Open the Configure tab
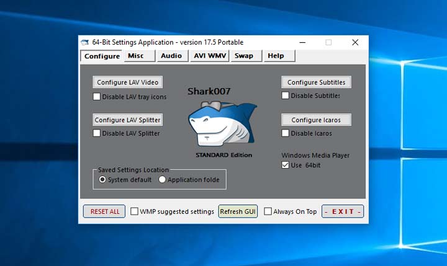Image resolution: width=447 pixels, height=266 pixels. click(x=101, y=56)
